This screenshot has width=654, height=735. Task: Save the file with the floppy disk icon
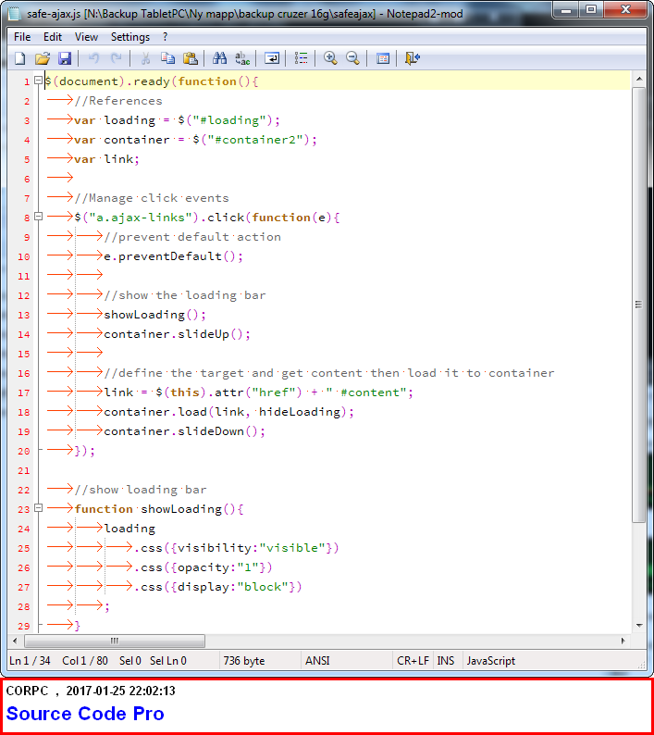coord(65,58)
